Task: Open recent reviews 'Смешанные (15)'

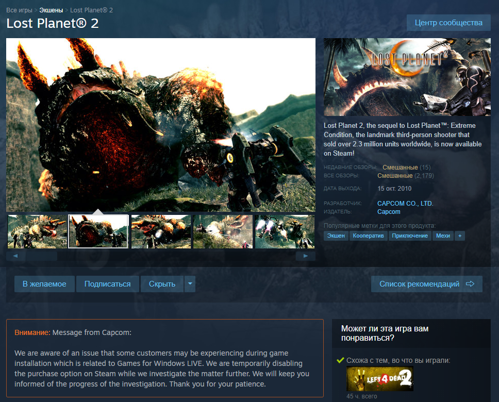Action: pos(406,167)
